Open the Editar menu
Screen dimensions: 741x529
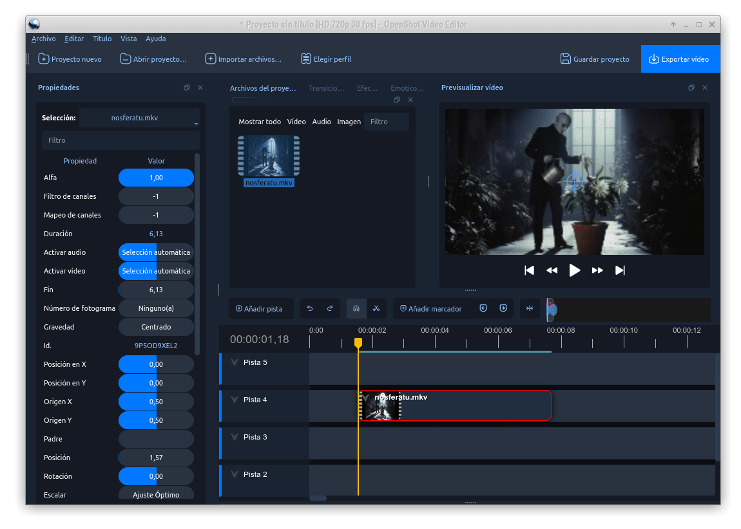pyautogui.click(x=73, y=39)
